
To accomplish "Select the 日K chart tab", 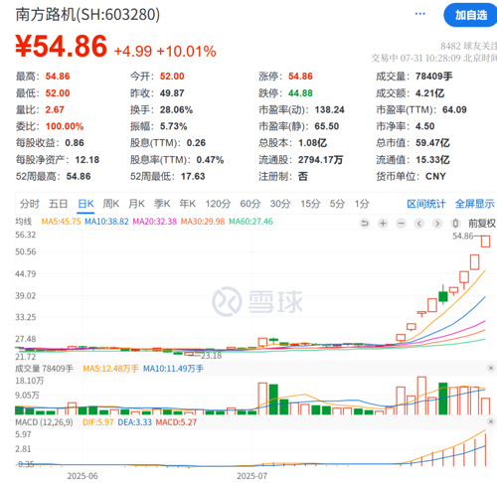I will point(85,204).
